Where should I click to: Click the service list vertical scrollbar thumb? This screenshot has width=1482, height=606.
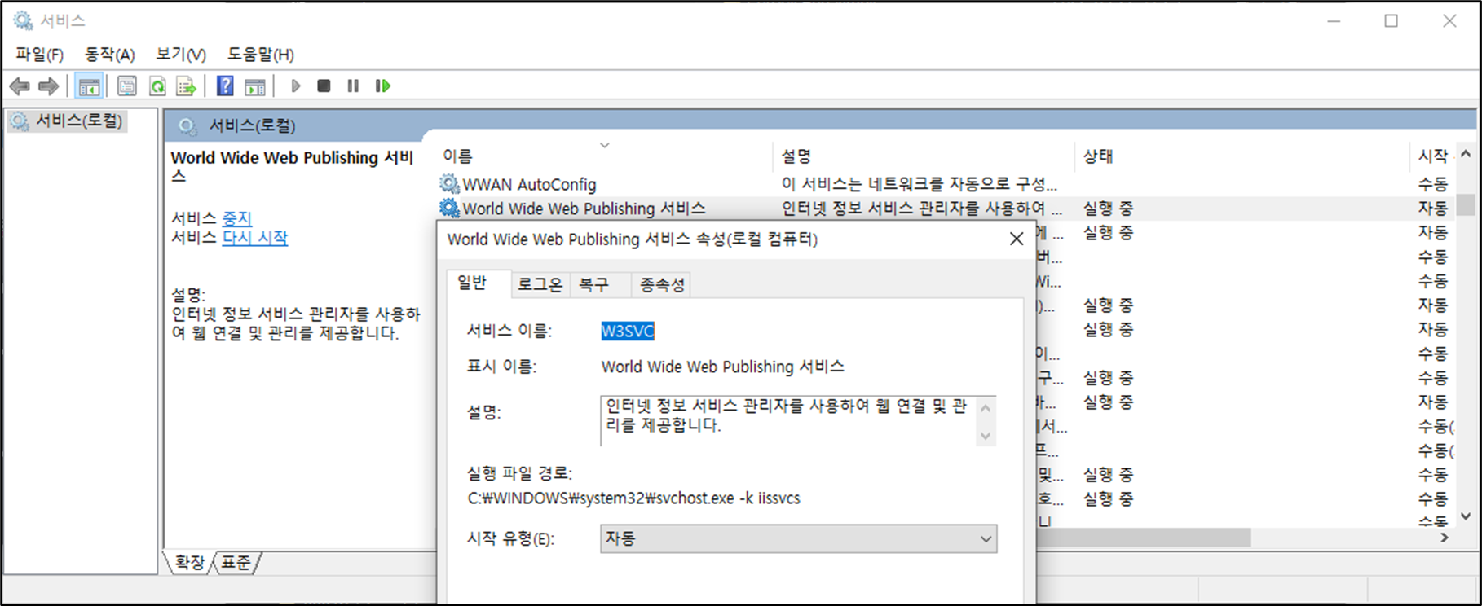1466,204
